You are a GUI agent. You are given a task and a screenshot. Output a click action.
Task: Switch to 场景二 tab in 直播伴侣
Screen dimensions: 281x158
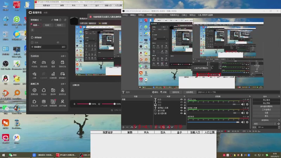[48, 25]
